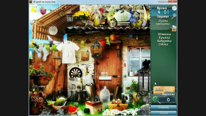Image resolution: width=206 pixels, height=116 pixels.
Task: Click the game icon in the title bar
Action: coord(31,2)
